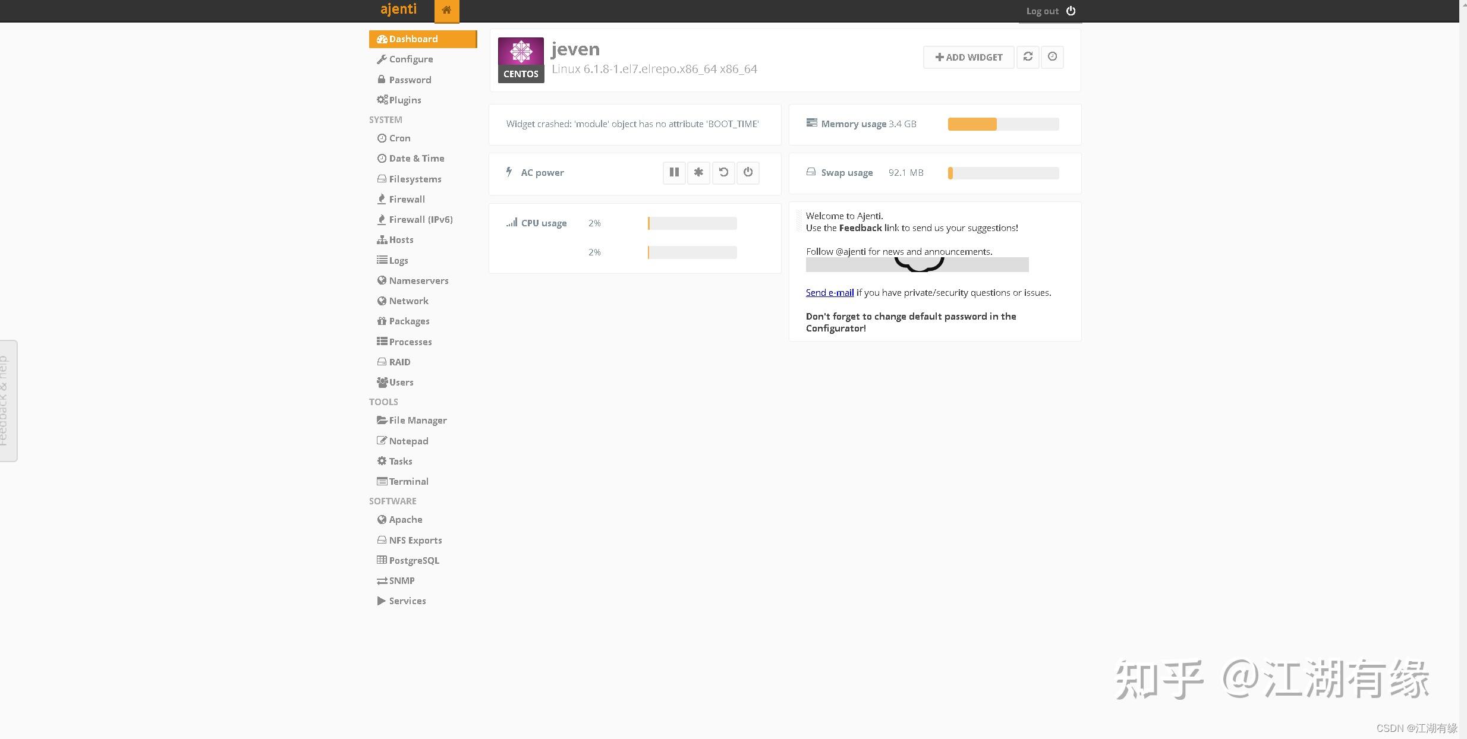
Task: Open the Services page
Action: (407, 601)
